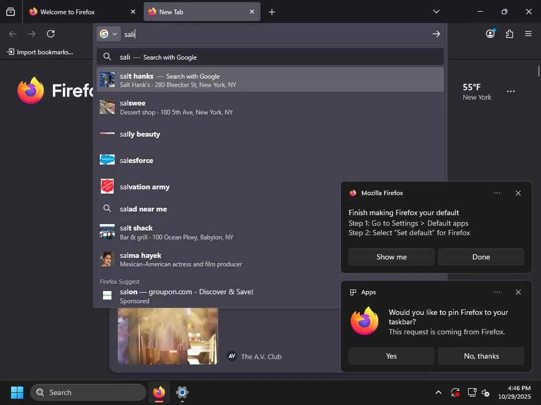The height and width of the screenshot is (405, 541).
Task: Open the Windows Start menu
Action: click(17, 392)
